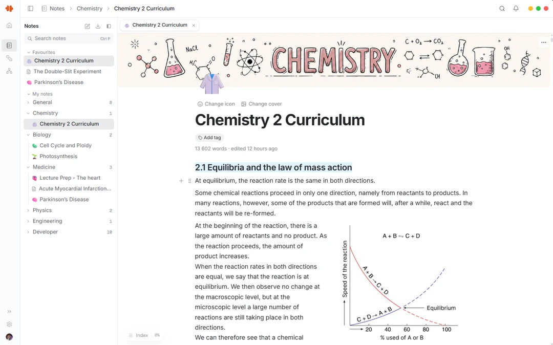Select the notes icon in left rail
Screen dimensions: 553x345
click(x=10, y=46)
